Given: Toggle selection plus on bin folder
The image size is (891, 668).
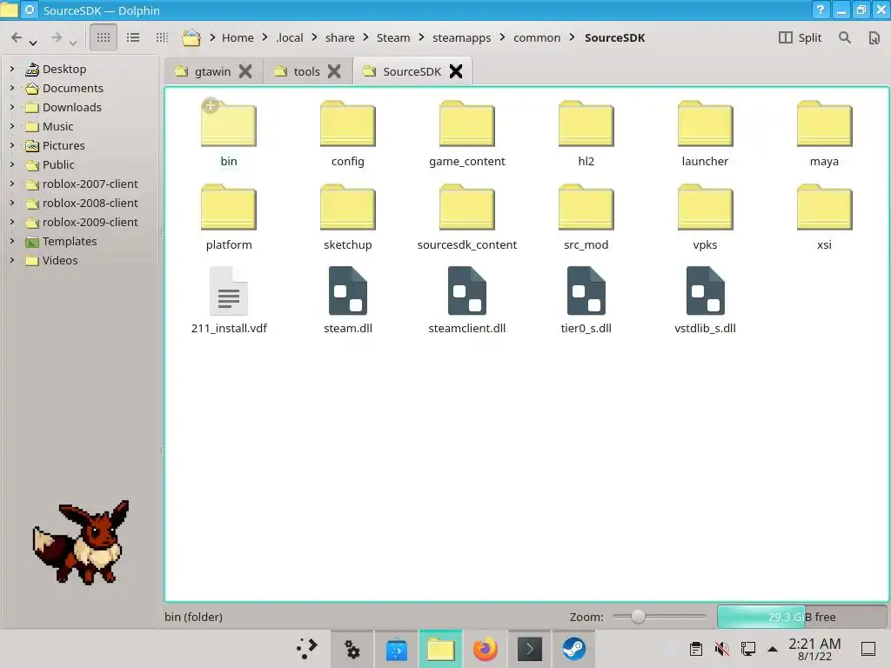Looking at the screenshot, I should point(211,105).
